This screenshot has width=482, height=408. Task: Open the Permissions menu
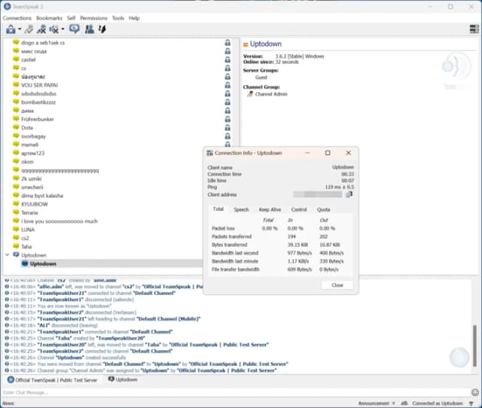[x=93, y=18]
